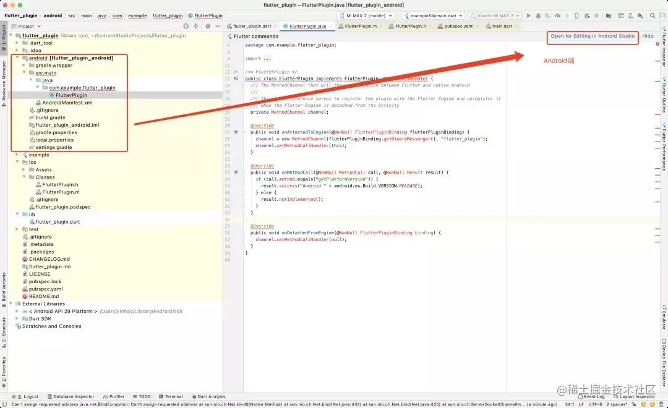Select CHANGELOG.md in project tree
Viewport: 668px width, 408px height.
(49, 259)
